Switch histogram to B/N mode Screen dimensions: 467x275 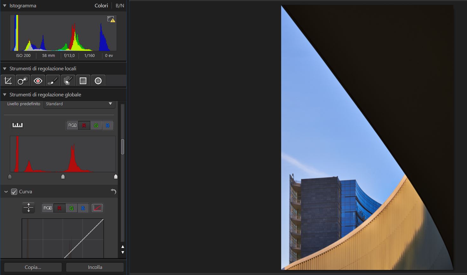(120, 6)
